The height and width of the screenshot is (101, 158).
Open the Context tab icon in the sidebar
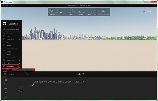5,84
